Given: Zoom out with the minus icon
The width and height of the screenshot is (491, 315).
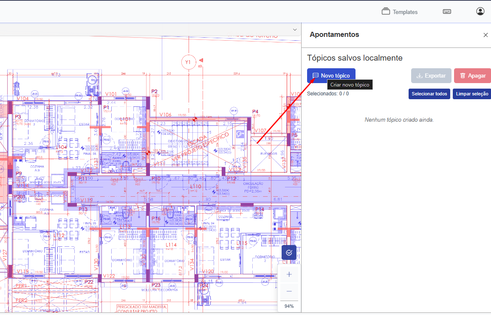Looking at the screenshot, I should coord(289,291).
